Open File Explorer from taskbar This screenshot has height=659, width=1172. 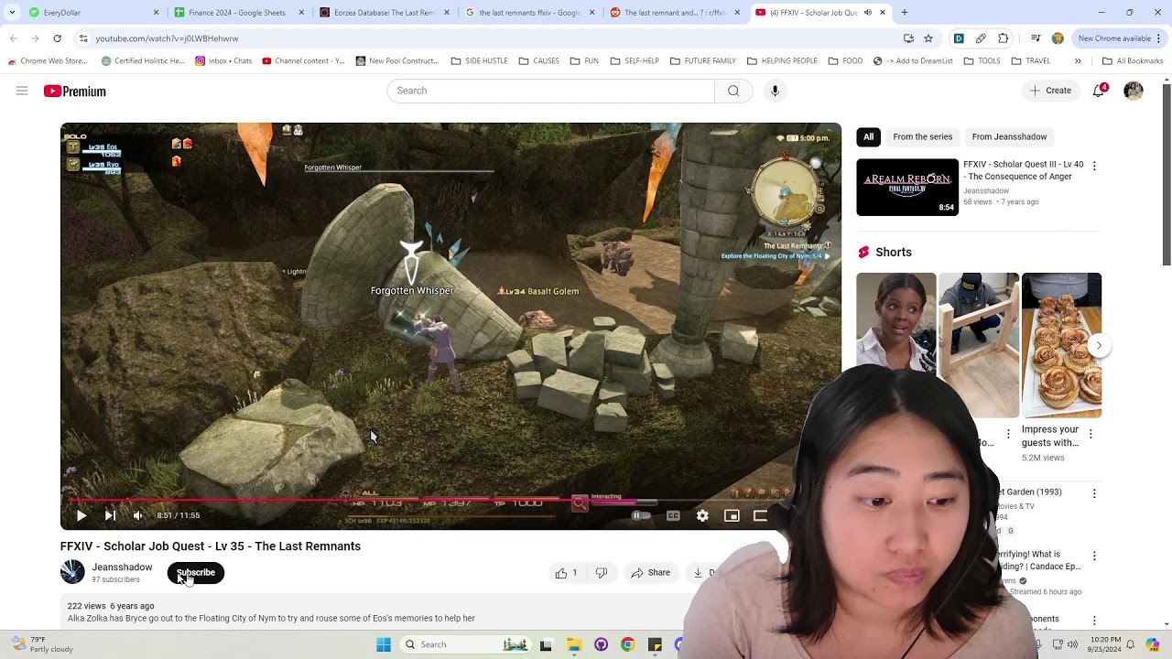[573, 644]
